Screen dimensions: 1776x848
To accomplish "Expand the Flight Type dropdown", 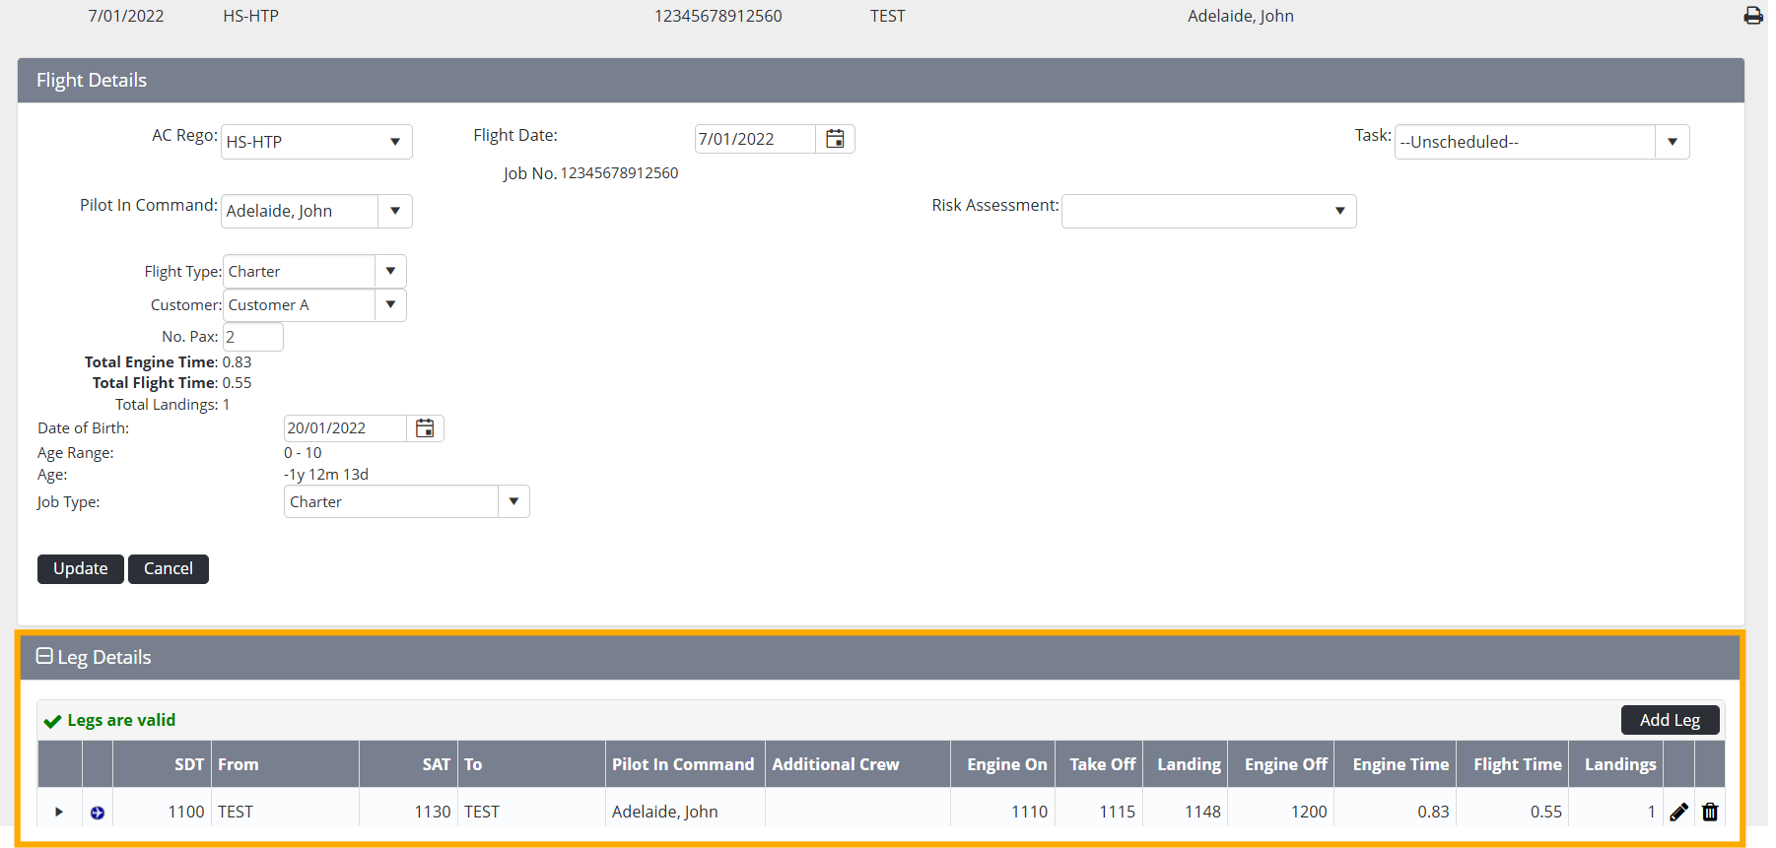I will coord(390,272).
